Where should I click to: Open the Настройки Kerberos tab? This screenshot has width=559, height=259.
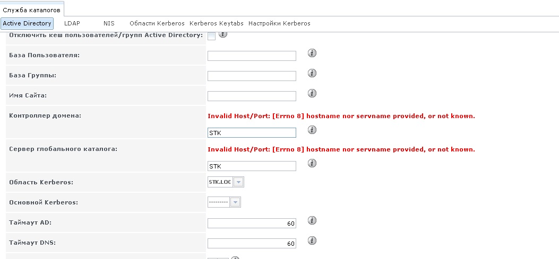pyautogui.click(x=279, y=23)
